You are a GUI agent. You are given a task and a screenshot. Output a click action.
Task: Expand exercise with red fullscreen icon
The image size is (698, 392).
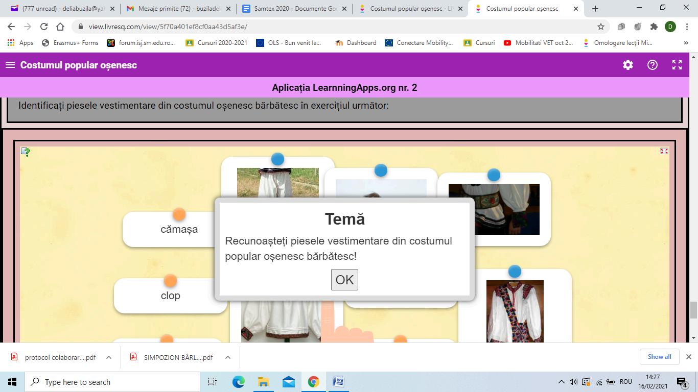(x=664, y=151)
